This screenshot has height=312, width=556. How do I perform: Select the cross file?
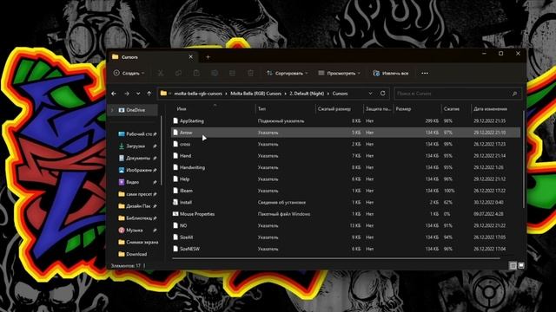point(185,145)
